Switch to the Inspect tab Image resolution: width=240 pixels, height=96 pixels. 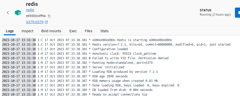[27, 31]
